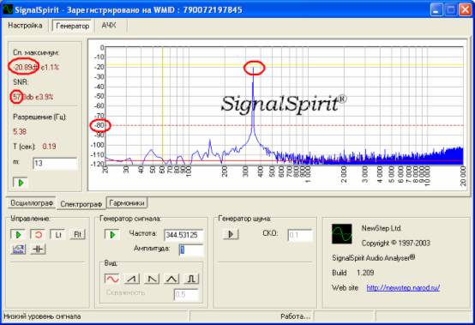
Task: Click the NewStep Ltd. text
Action: [382, 228]
